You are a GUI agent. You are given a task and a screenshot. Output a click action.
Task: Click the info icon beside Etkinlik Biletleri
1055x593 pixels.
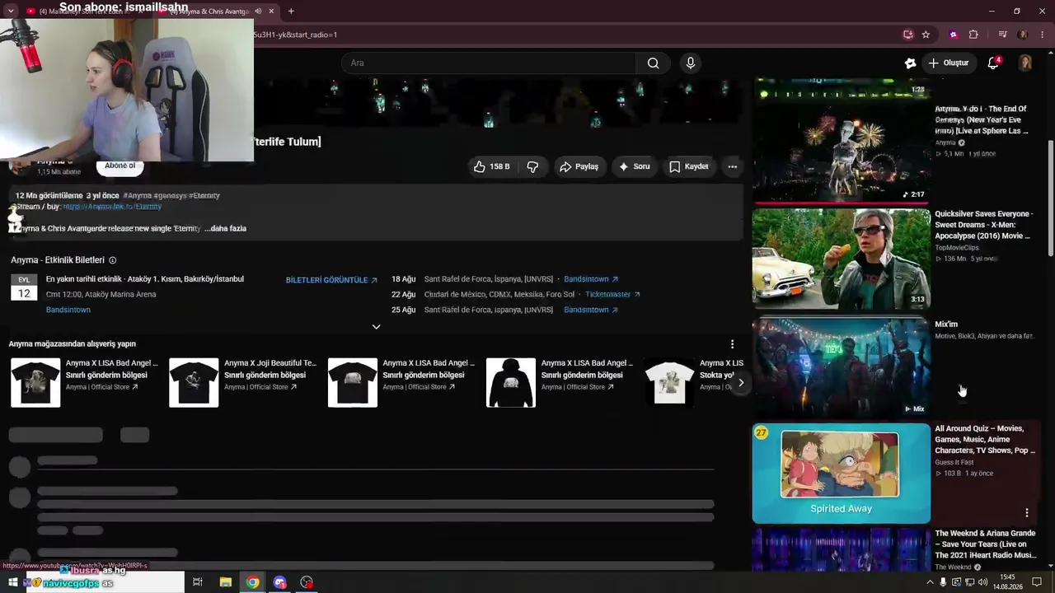[113, 260]
